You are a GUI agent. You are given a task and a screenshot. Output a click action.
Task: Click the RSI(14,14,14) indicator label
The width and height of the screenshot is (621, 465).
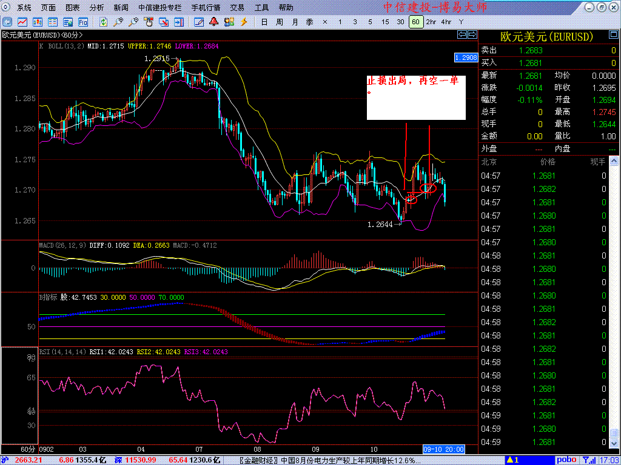[x=62, y=352]
